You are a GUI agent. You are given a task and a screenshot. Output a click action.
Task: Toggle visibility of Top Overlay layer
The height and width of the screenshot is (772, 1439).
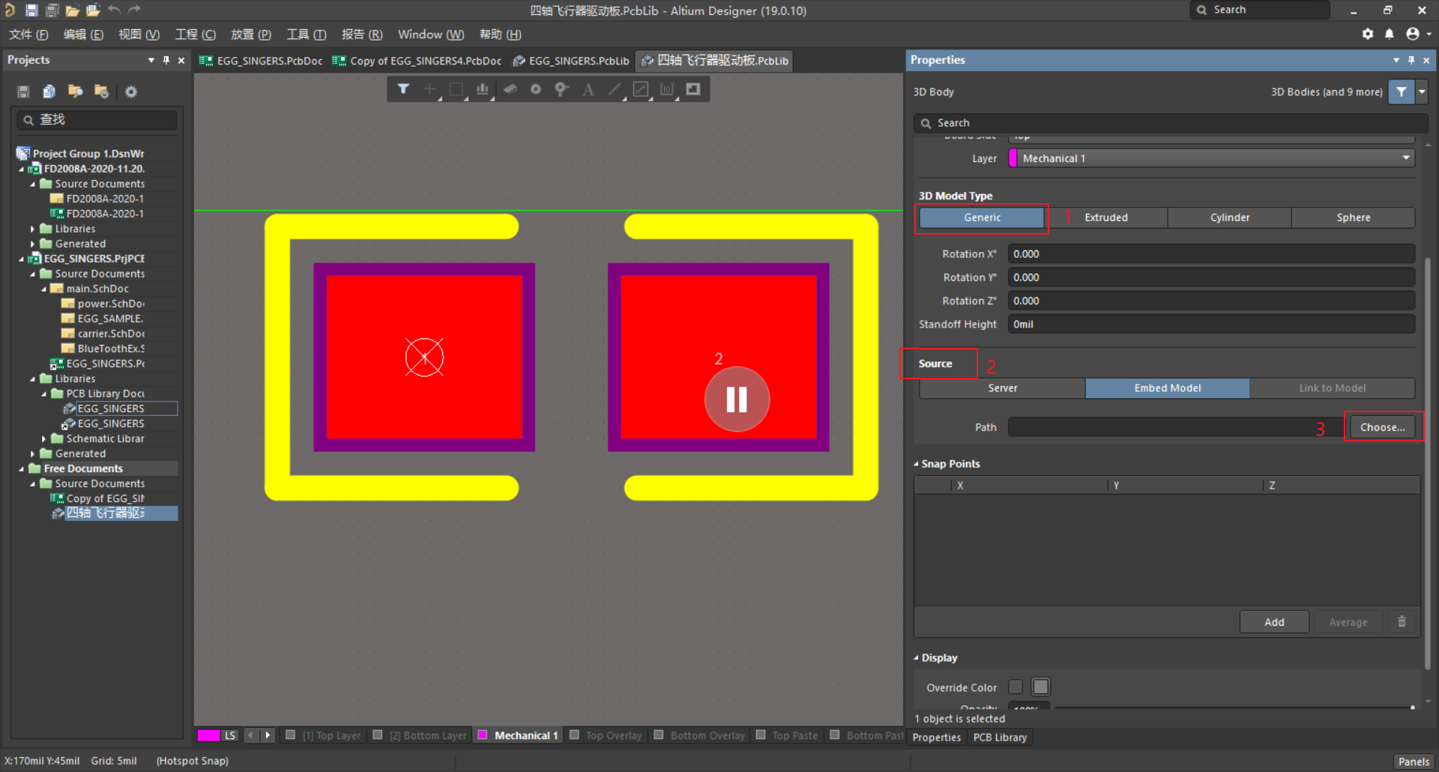click(574, 735)
